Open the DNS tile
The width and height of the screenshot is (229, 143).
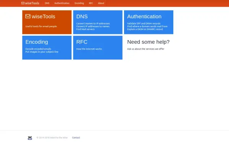pyautogui.click(x=98, y=22)
